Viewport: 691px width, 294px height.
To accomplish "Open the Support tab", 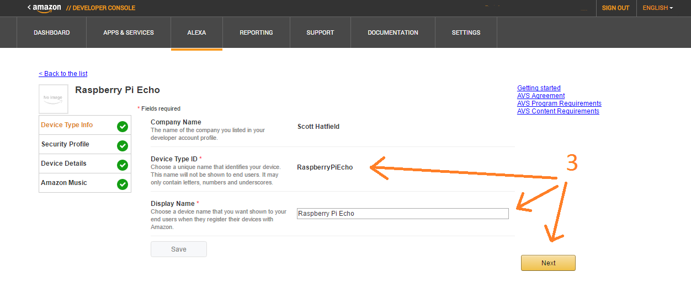I will [x=320, y=32].
